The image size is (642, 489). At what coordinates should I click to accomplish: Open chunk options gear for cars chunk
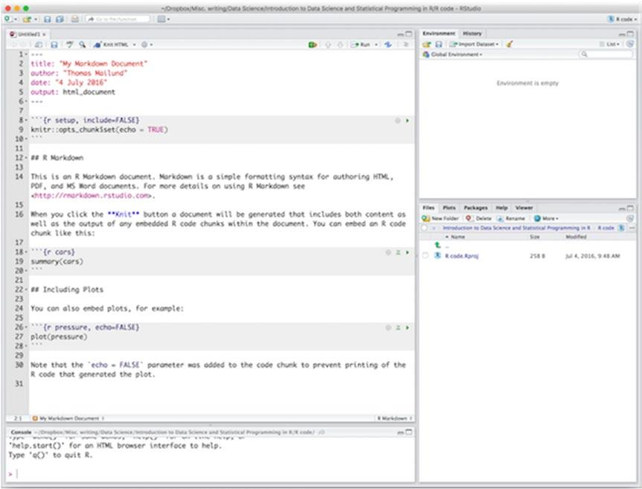pos(388,252)
